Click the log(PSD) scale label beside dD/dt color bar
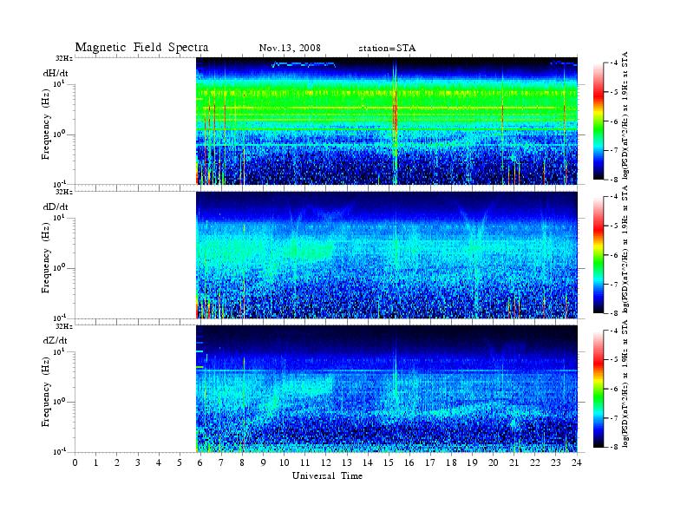The image size is (687, 531). (625, 249)
